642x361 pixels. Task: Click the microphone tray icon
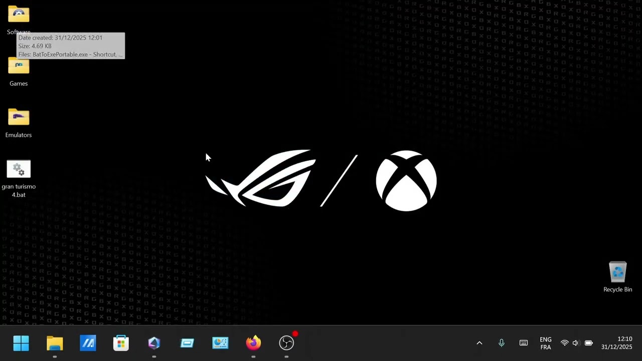coord(501,343)
